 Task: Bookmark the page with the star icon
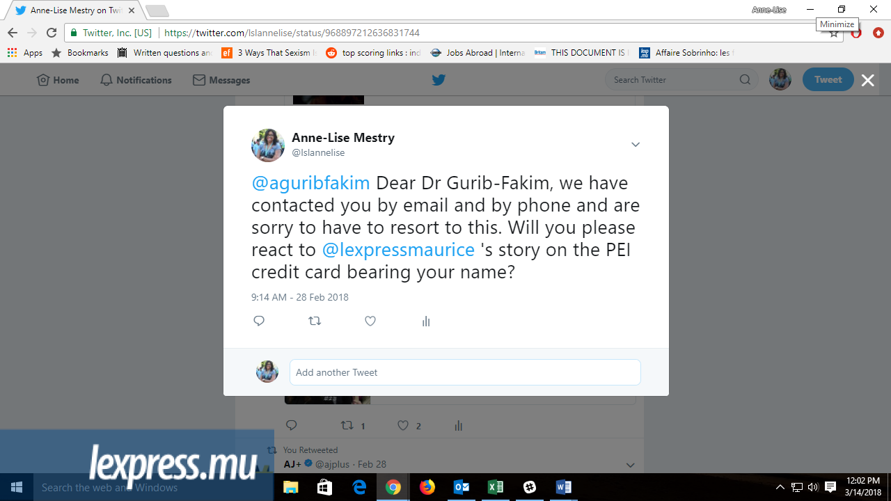tap(834, 33)
